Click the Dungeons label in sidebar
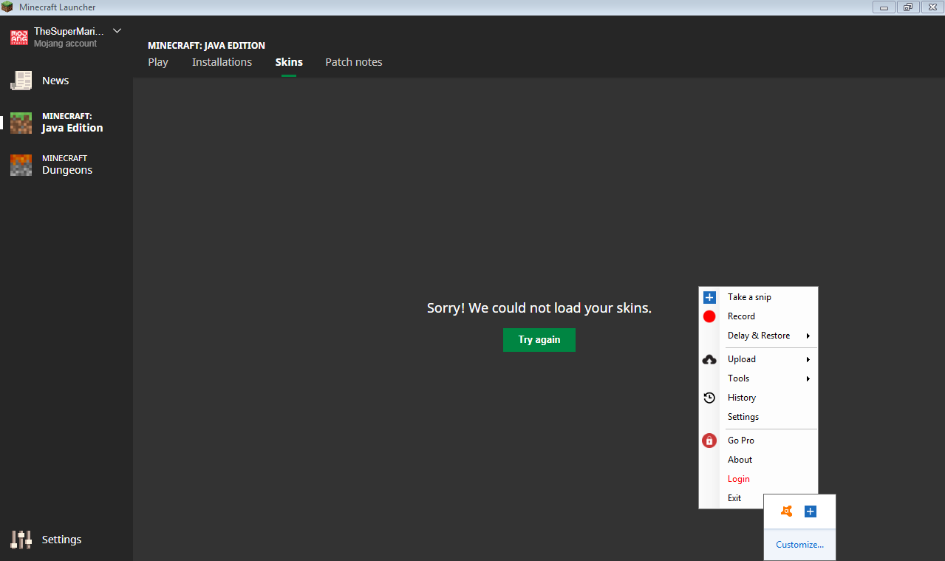The image size is (945, 561). [x=67, y=170]
